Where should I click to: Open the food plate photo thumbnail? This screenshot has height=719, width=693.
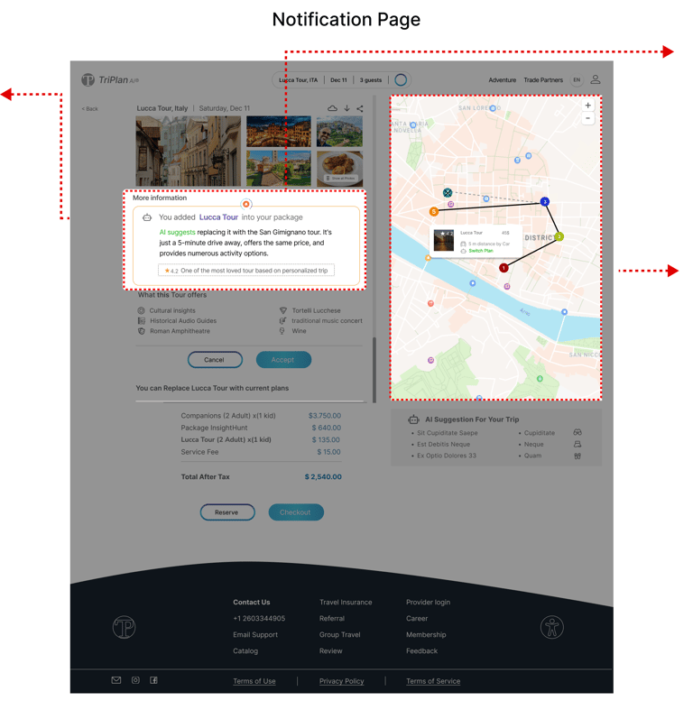coord(339,169)
